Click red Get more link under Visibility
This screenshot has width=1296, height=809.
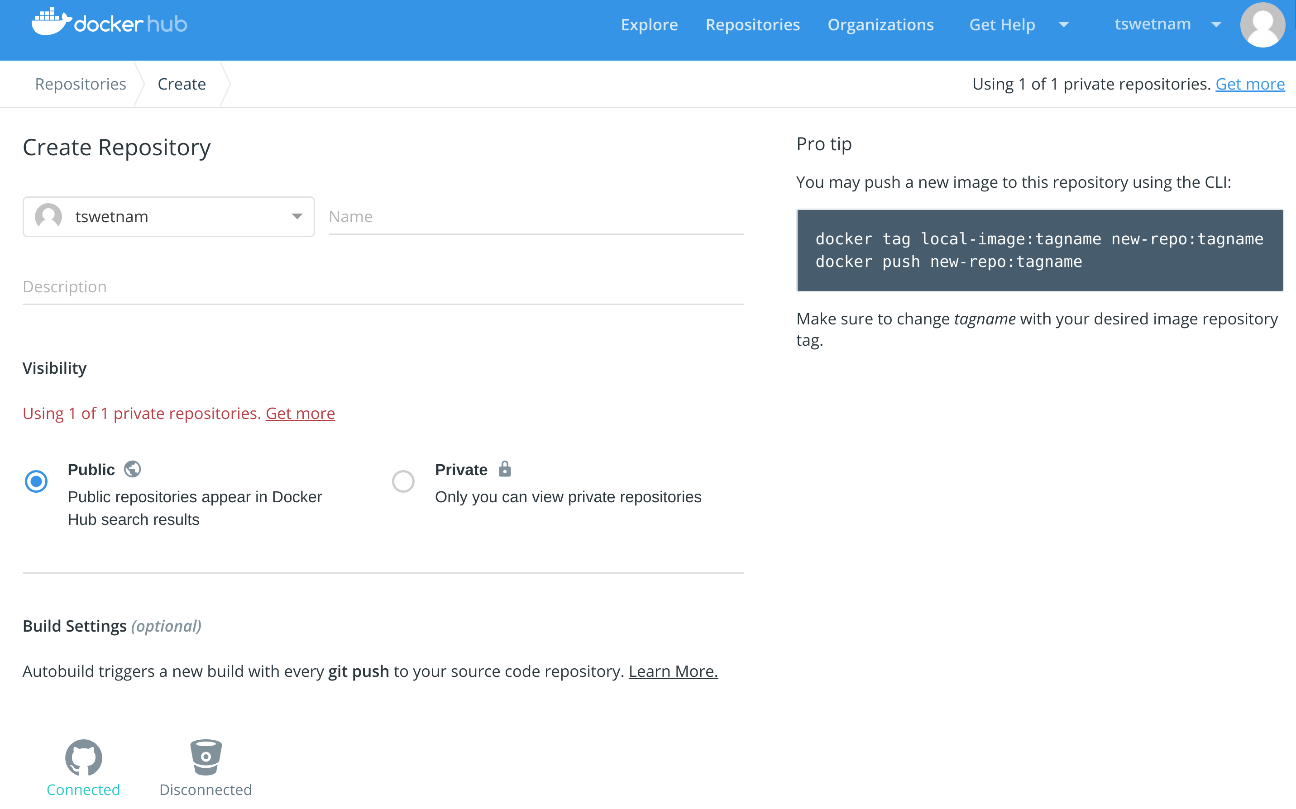[300, 413]
